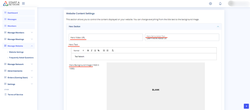The image size is (250, 110).
Task: Go to Messages in sidebar
Action: [x=12, y=19]
